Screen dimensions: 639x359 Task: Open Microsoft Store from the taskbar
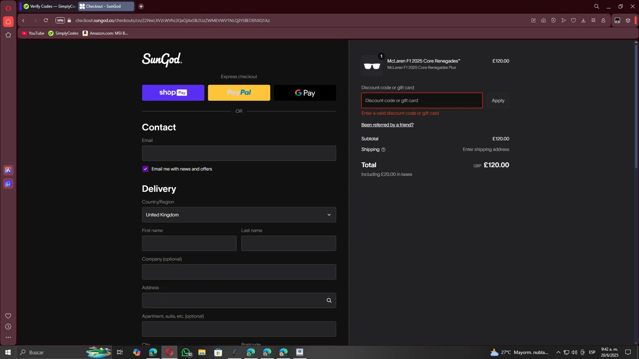(218, 352)
